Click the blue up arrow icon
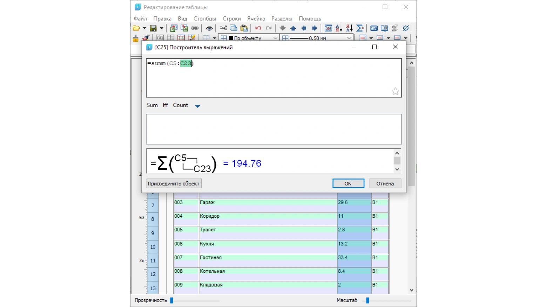 tap(293, 28)
